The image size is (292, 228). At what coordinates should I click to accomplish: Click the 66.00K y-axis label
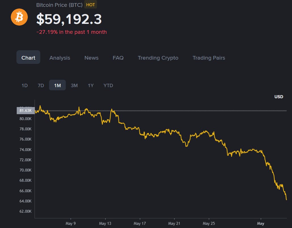(26, 191)
